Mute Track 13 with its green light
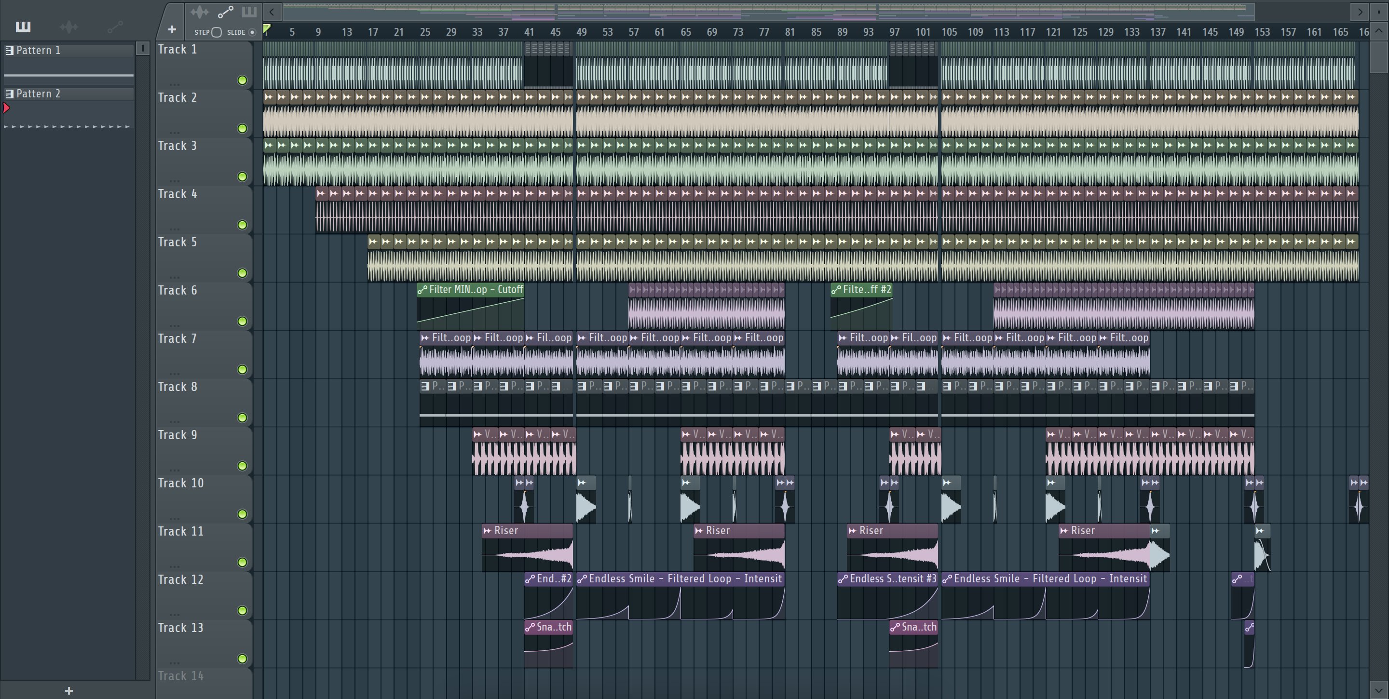 pyautogui.click(x=242, y=659)
